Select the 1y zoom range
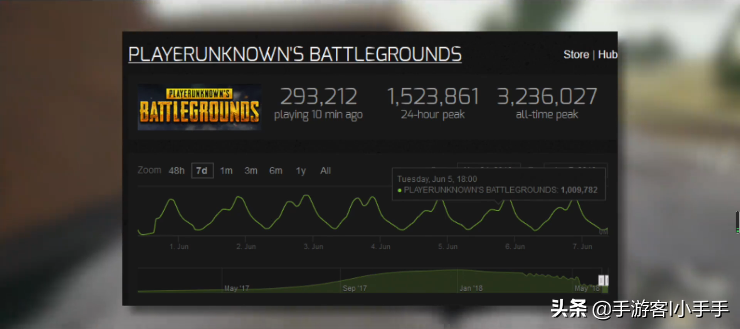The image size is (740, 329). (301, 170)
